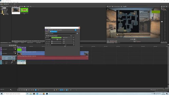Click Record in the timeline transport bar

[x=18, y=90]
